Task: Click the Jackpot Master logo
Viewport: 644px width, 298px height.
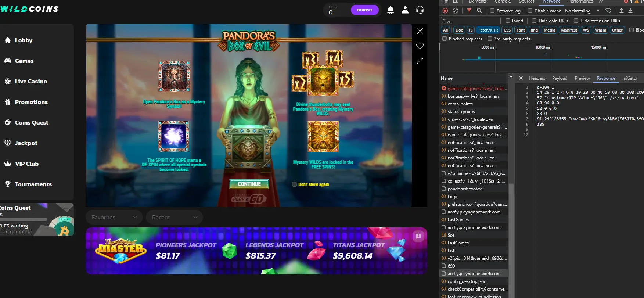Action: 120,251
